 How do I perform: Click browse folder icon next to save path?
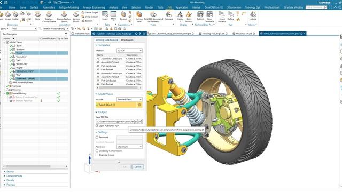pos(140,122)
